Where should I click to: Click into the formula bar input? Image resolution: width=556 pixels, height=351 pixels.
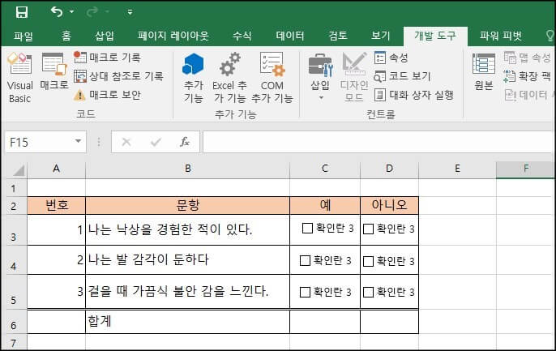378,142
